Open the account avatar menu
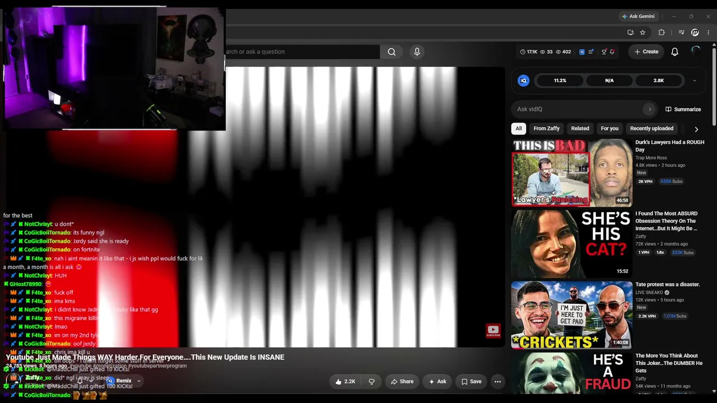717x403 pixels. point(696,51)
